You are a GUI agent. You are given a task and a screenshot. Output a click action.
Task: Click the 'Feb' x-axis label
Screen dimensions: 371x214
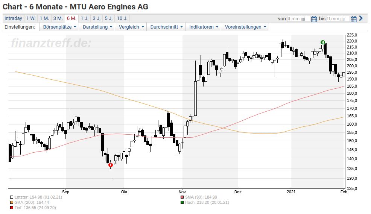344,192
